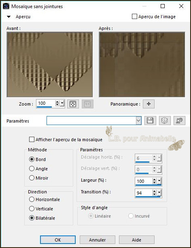The width and height of the screenshot is (191, 248).
Task: Open the Paramètres preset dropdown
Action: (138, 121)
